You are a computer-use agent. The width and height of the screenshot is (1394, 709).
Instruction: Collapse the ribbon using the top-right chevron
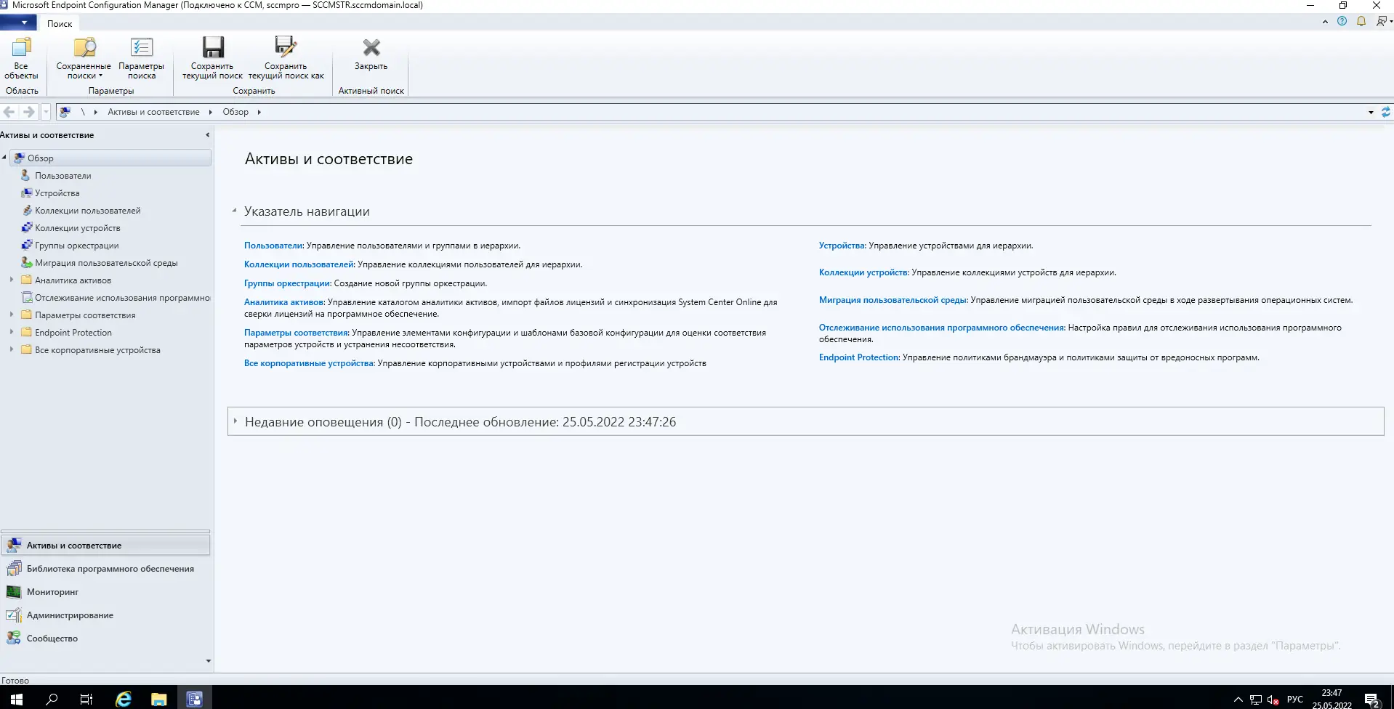1325,22
